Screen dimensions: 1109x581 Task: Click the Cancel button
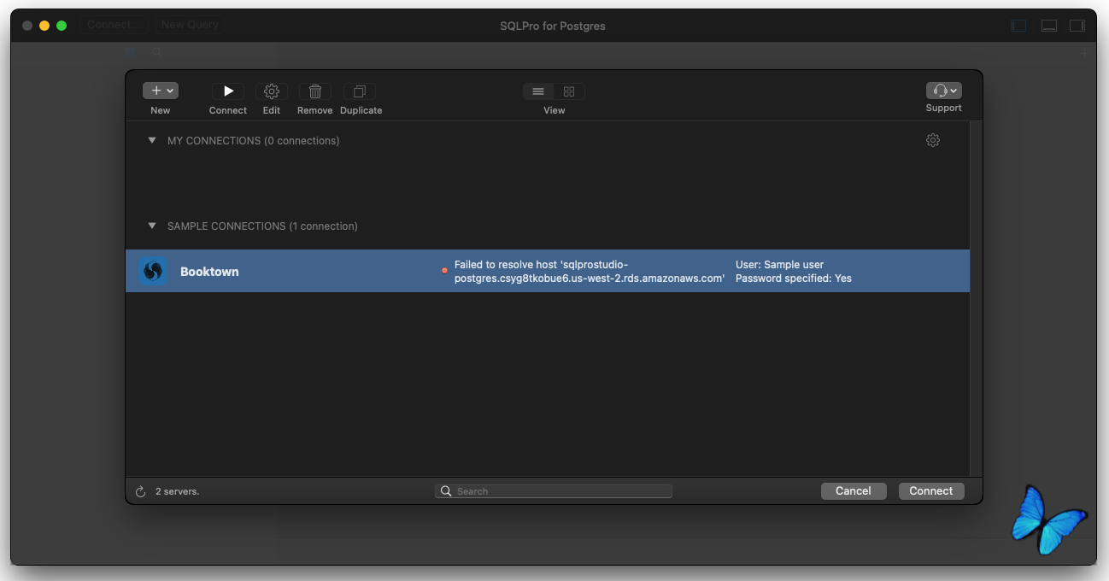pyautogui.click(x=854, y=491)
